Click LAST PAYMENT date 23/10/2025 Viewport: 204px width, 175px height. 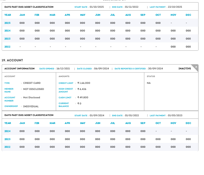point(175,7)
